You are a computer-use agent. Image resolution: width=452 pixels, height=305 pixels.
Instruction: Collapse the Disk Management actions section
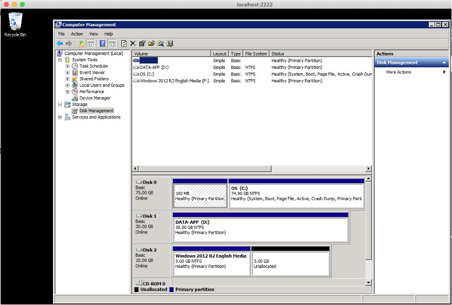pos(445,63)
